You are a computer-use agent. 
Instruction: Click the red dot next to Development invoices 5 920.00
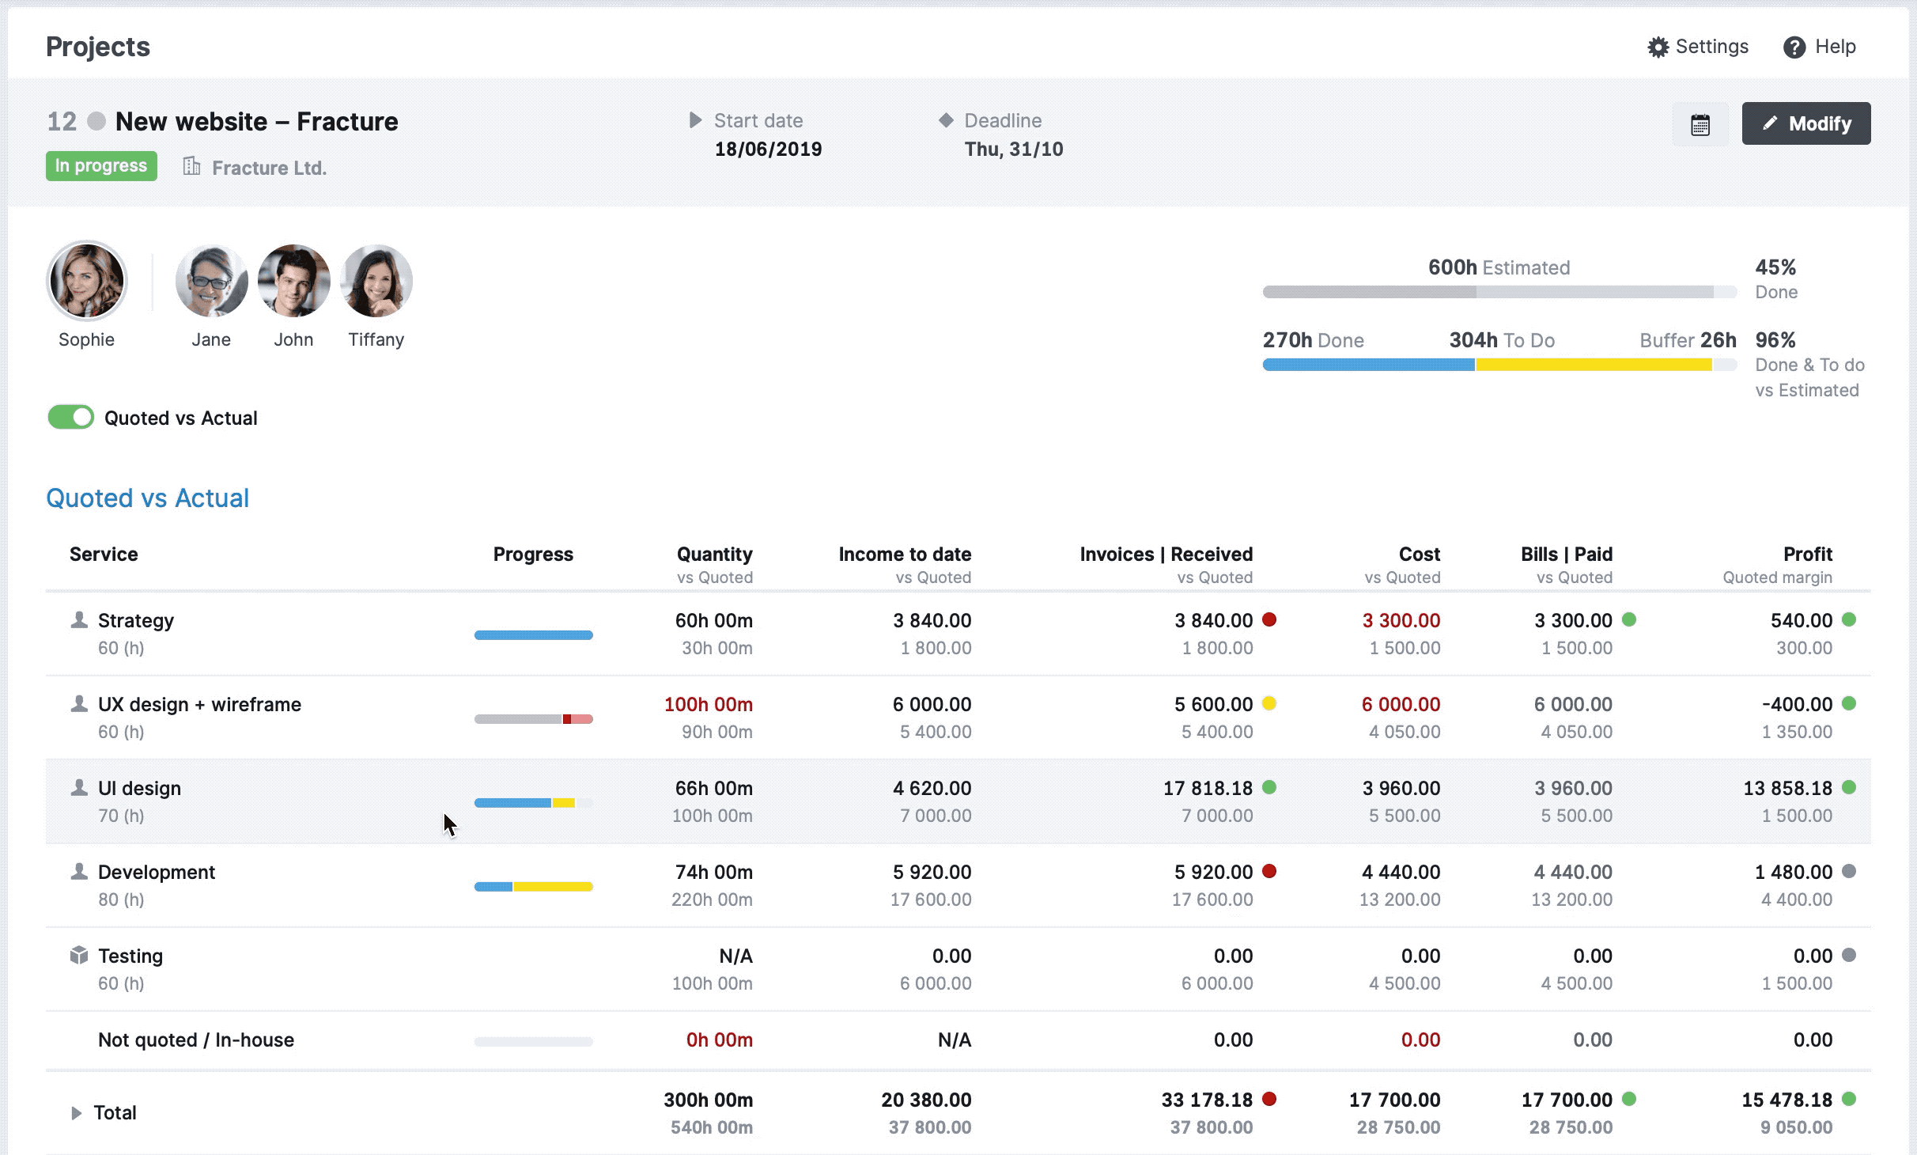[1269, 871]
